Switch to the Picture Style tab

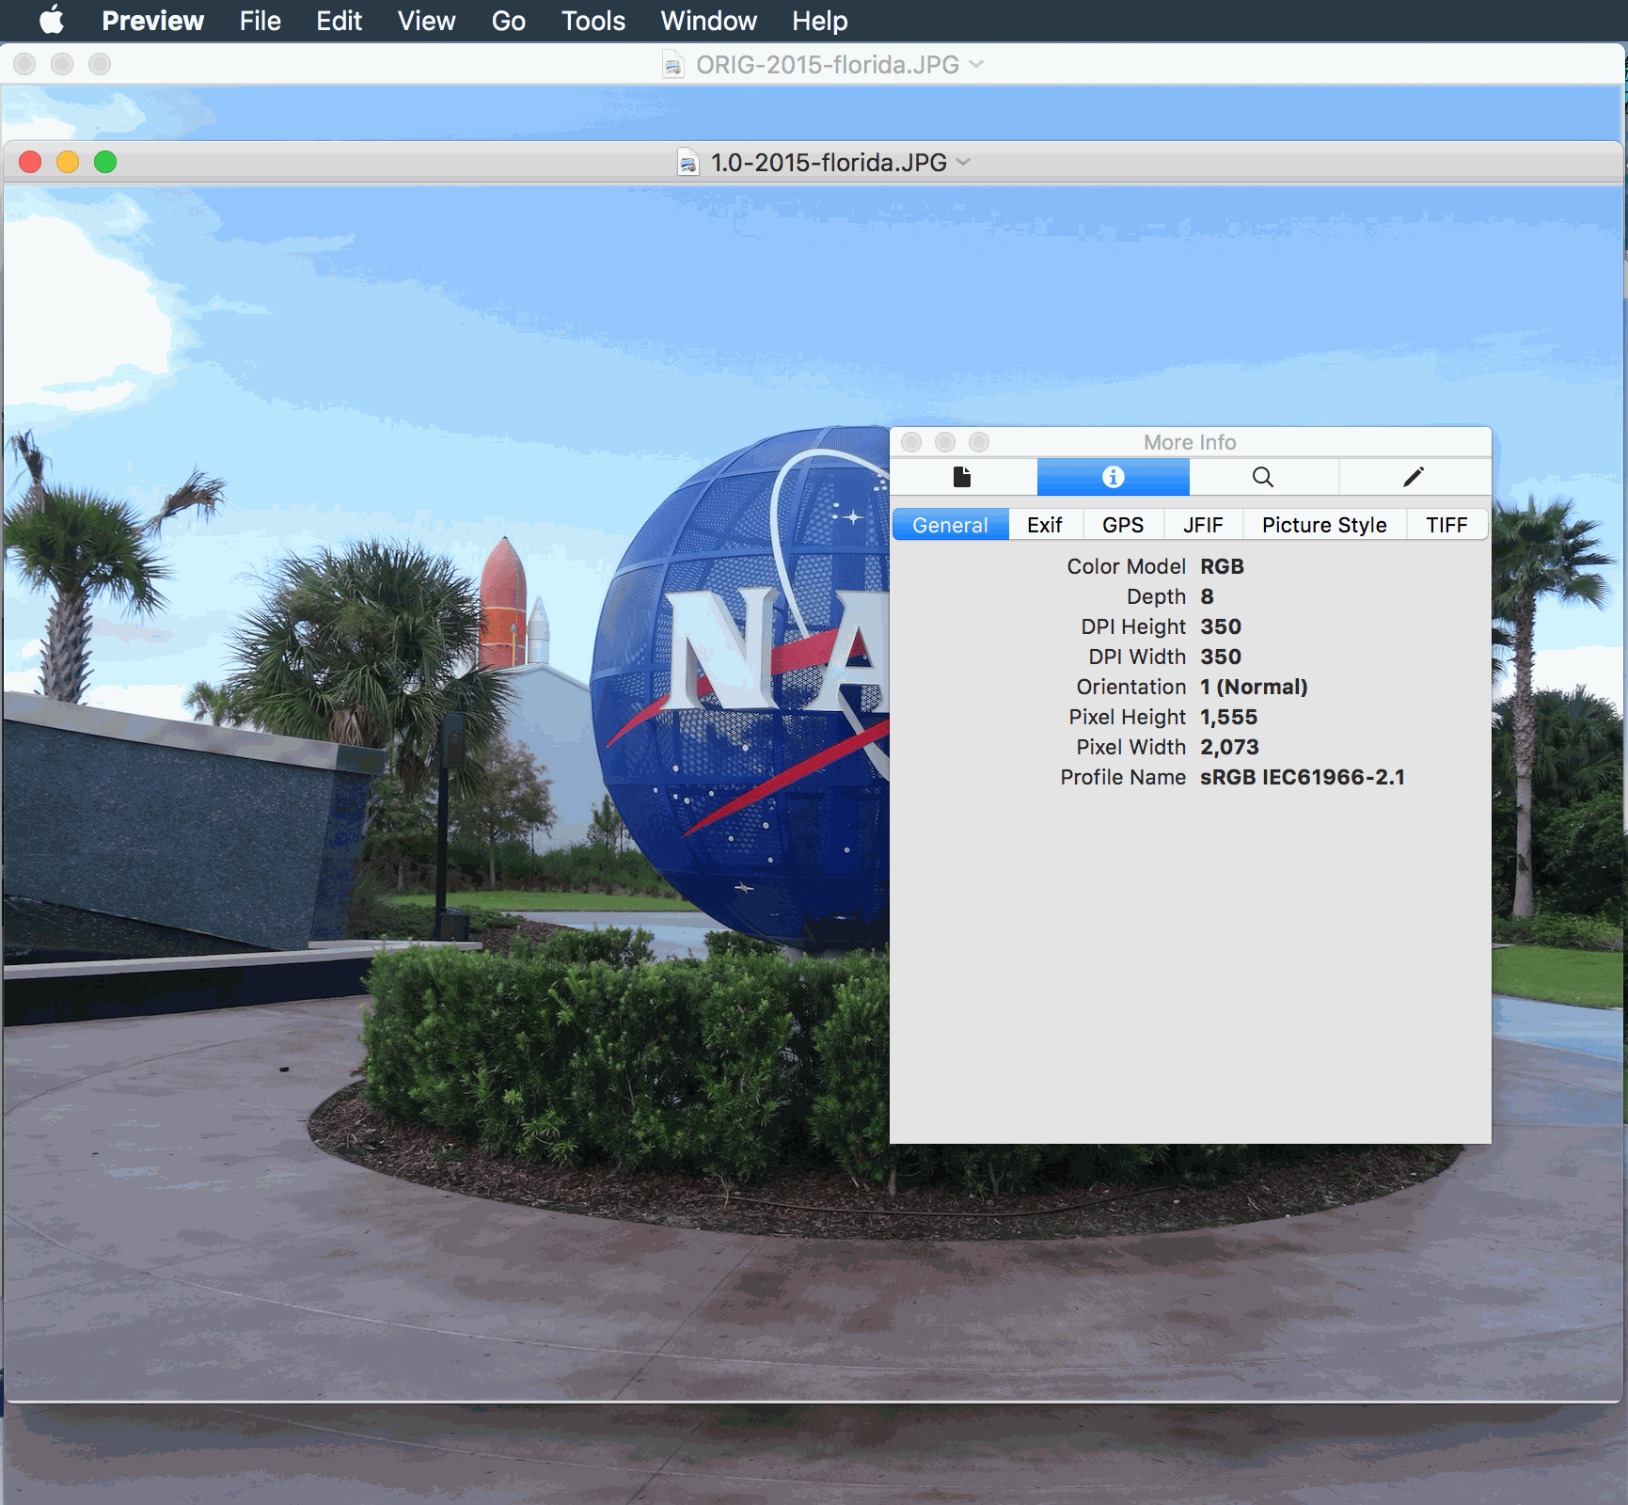[x=1324, y=525]
